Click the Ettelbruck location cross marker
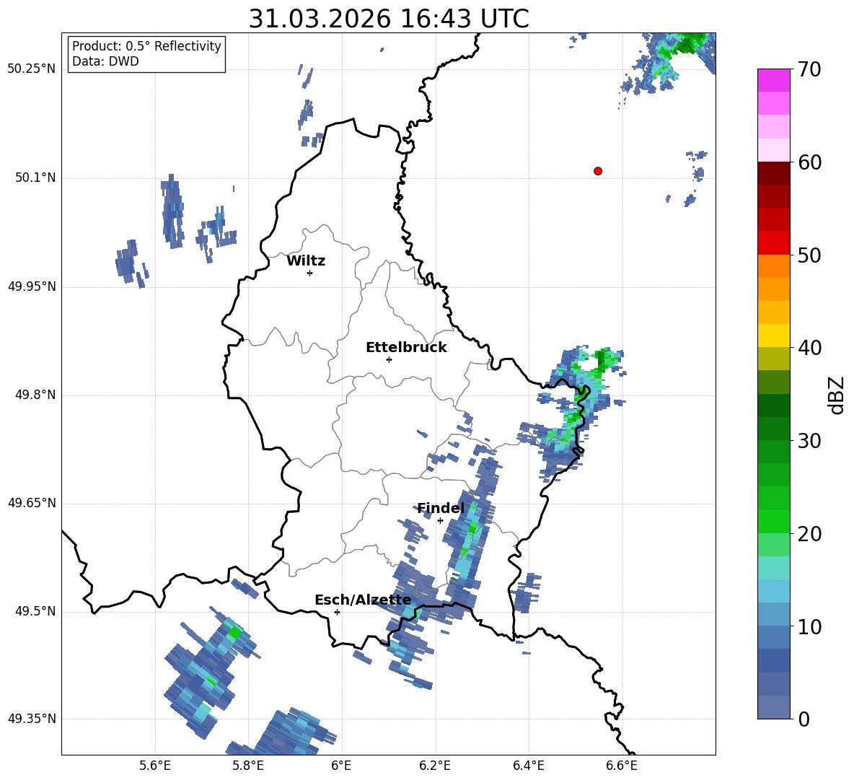Viewport: 854px width, 780px height. click(389, 359)
